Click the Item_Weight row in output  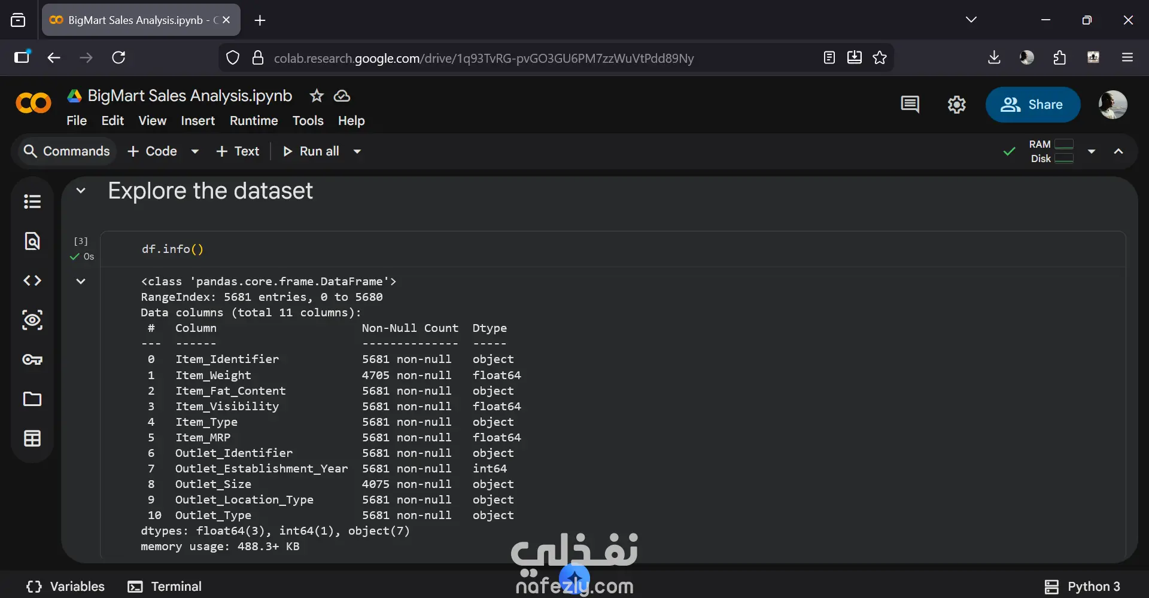(x=331, y=376)
